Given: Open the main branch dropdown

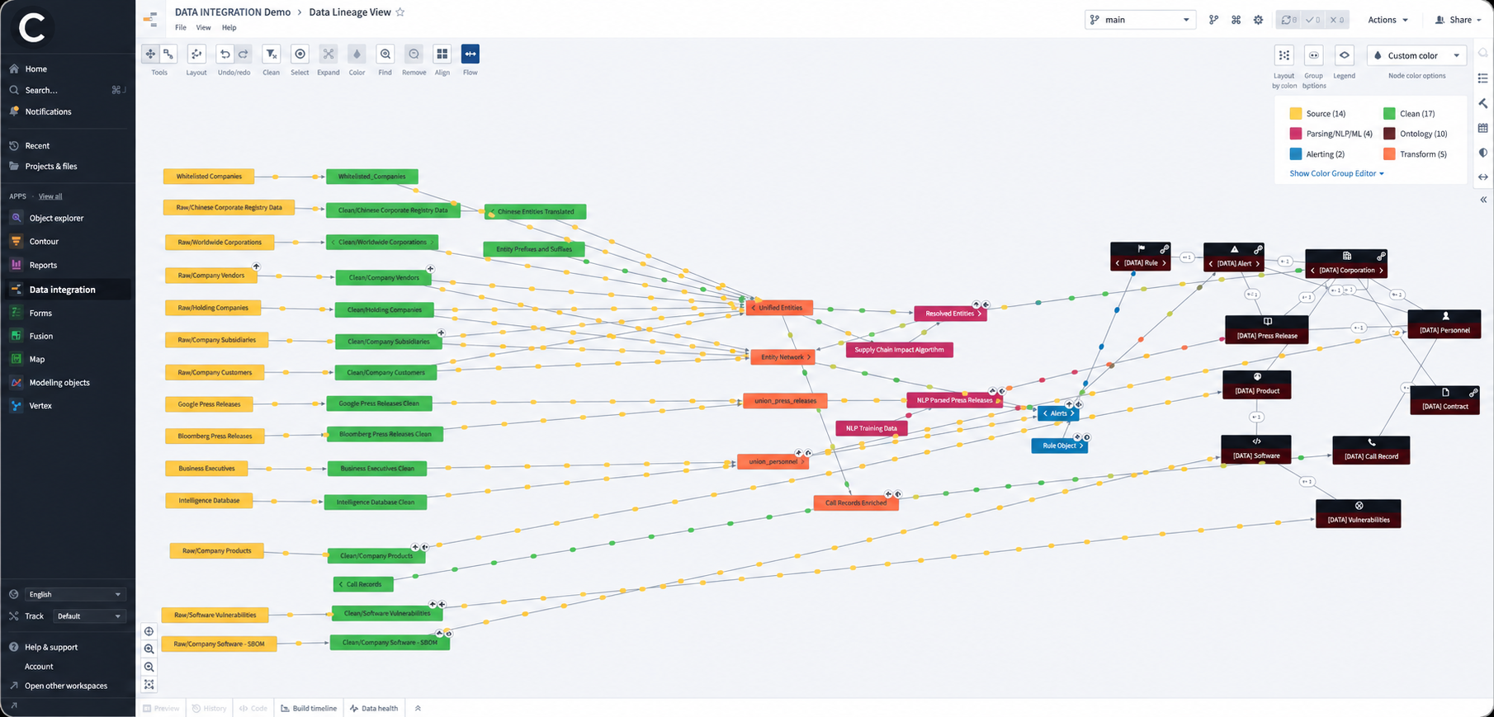Looking at the screenshot, I should point(1140,20).
